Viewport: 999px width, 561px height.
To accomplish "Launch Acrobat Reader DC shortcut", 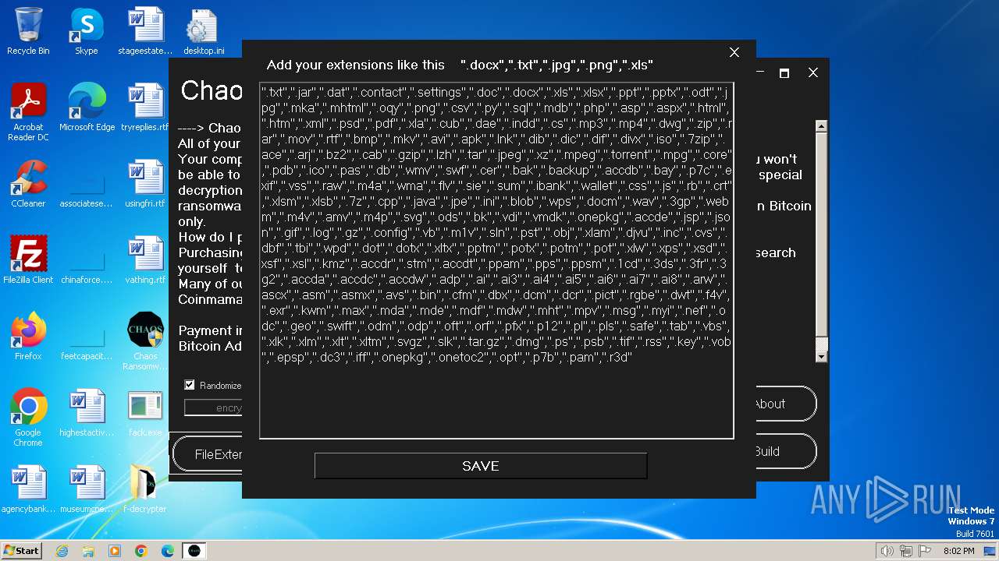I will 28,112.
